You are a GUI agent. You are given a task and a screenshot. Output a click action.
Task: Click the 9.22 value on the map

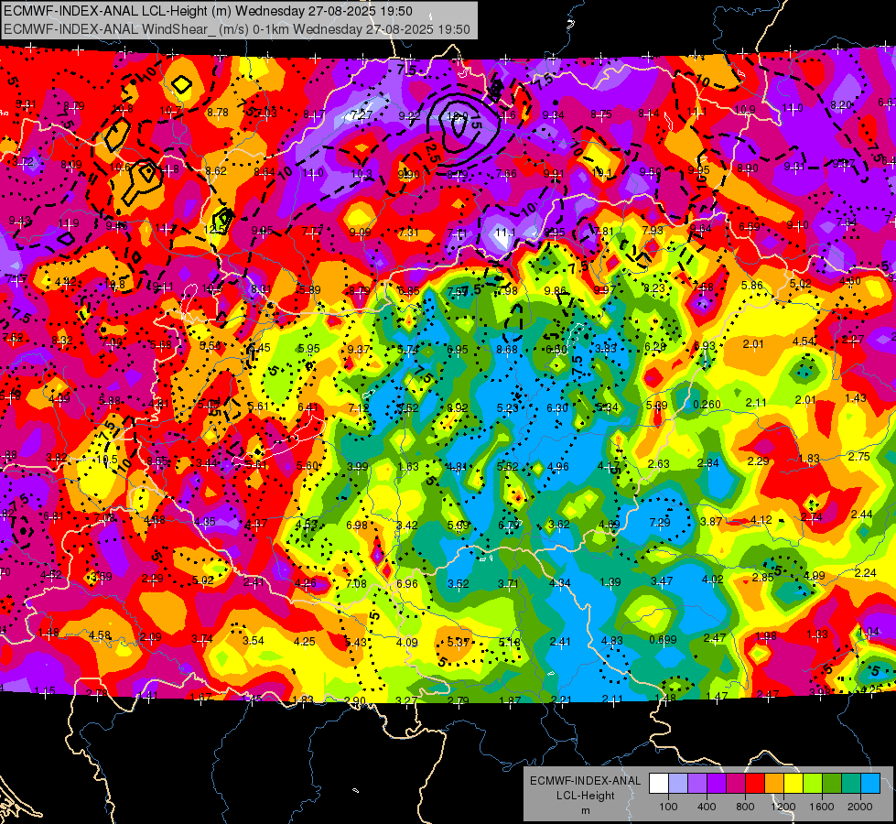point(409,116)
